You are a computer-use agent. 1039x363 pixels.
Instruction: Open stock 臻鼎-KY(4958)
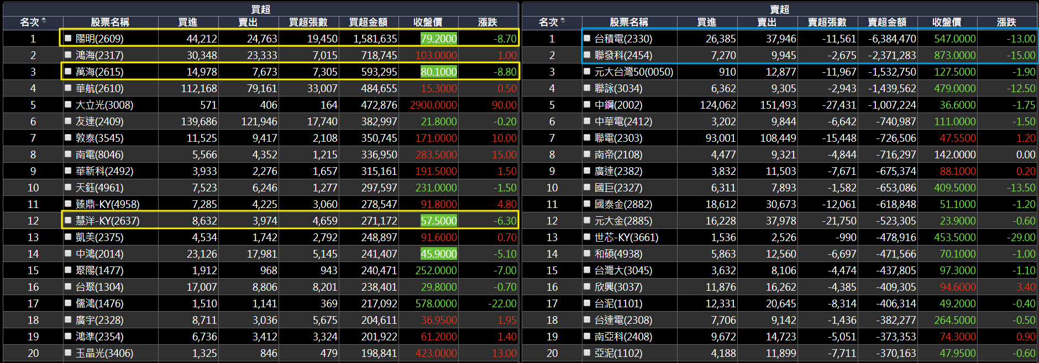pyautogui.click(x=108, y=204)
